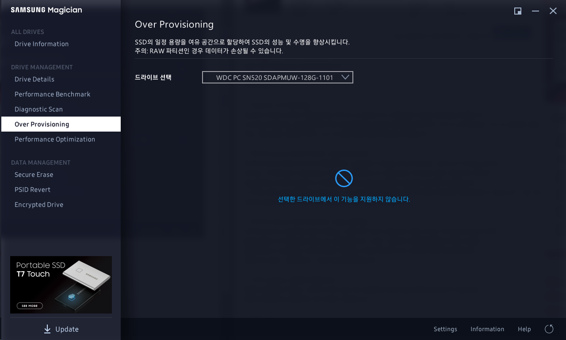Open the drive selection dropdown
The image size is (566, 340).
point(278,77)
